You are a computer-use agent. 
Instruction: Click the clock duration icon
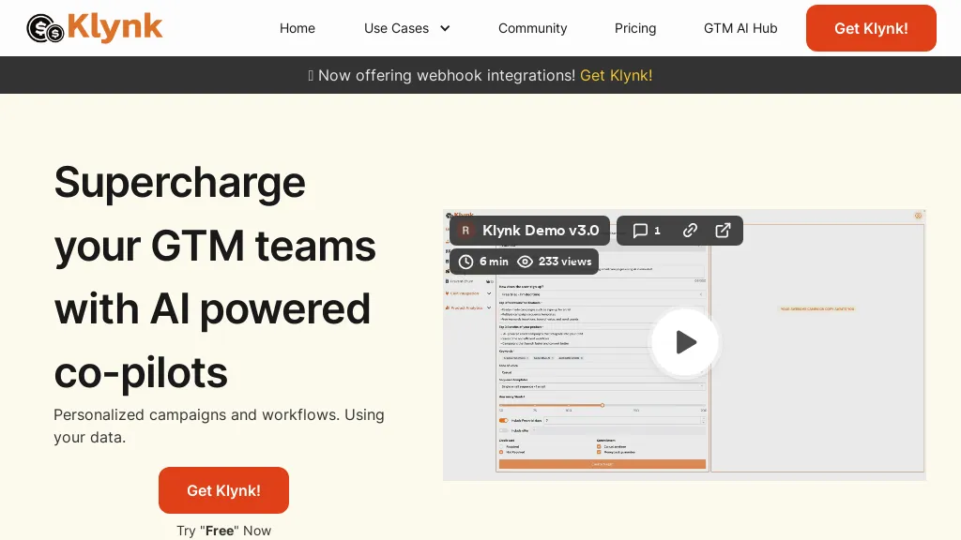tap(466, 262)
